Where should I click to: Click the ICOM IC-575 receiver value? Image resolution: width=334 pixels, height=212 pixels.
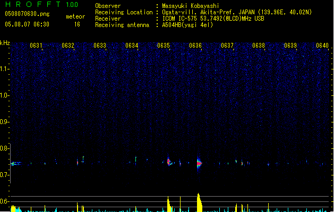213,19
